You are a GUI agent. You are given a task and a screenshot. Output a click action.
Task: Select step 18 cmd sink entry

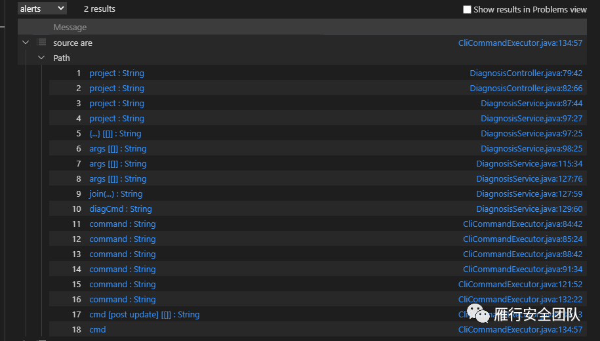tap(98, 329)
